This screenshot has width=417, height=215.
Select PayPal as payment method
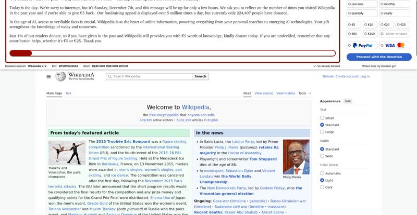pos(362,46)
